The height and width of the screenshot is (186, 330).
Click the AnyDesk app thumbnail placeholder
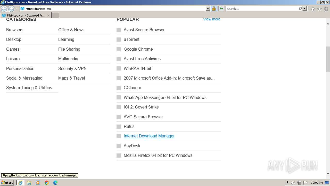(x=119, y=146)
